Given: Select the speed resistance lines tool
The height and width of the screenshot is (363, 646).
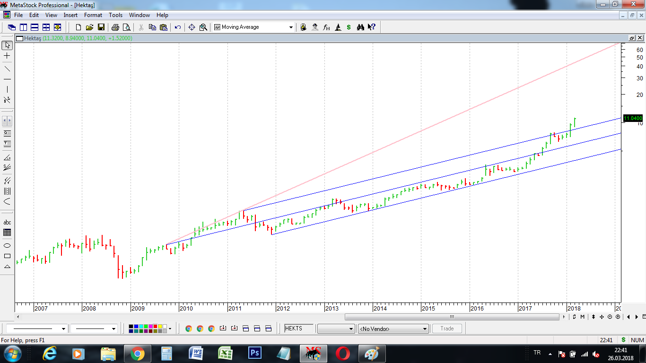Looking at the screenshot, I should (7, 167).
